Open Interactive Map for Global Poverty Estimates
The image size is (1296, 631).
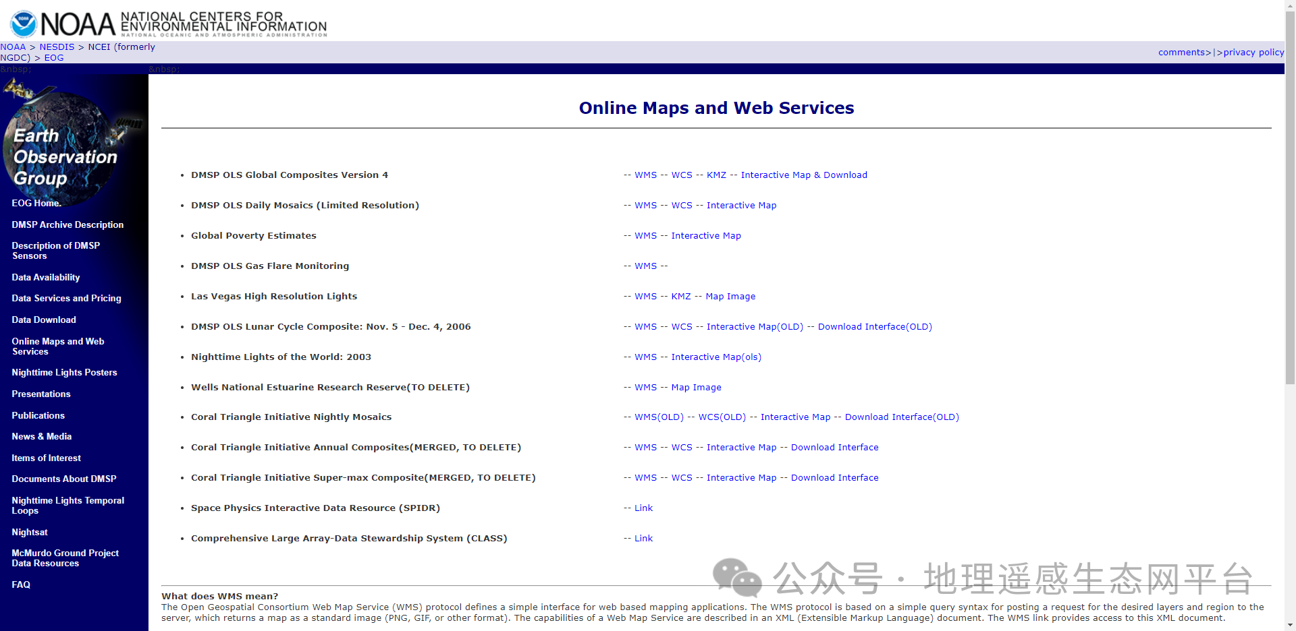click(706, 235)
